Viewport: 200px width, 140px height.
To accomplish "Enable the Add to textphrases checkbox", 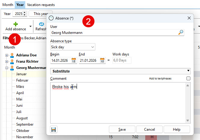I will [x=188, y=79].
